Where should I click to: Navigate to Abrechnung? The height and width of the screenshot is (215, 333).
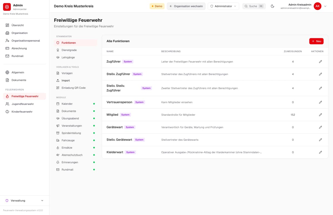click(24, 48)
